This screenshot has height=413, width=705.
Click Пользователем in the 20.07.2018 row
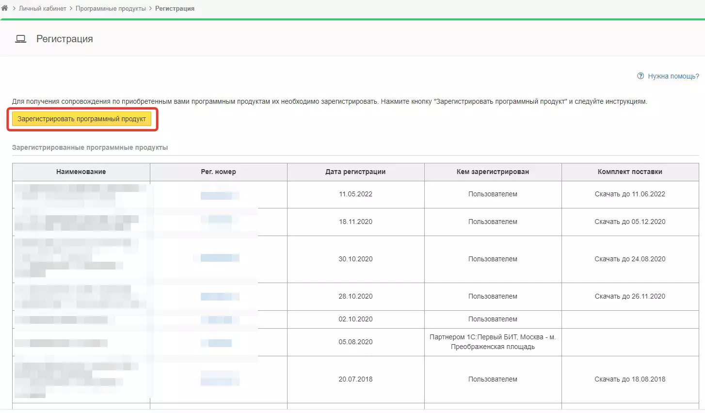click(493, 379)
